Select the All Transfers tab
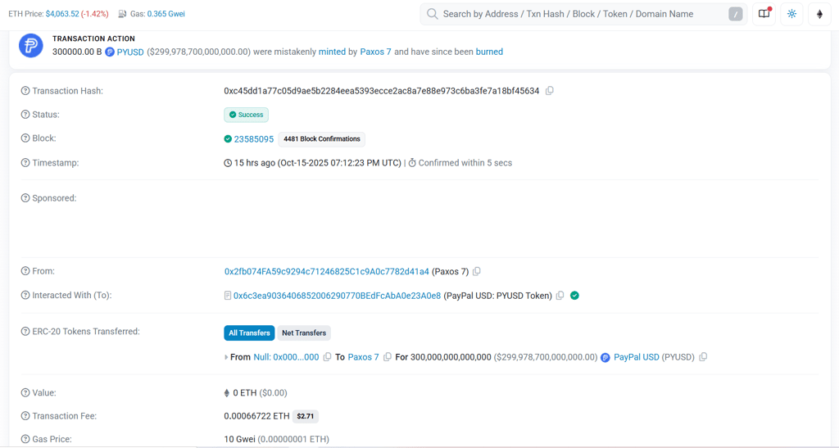Viewport: 839px width, 448px height. 249,333
